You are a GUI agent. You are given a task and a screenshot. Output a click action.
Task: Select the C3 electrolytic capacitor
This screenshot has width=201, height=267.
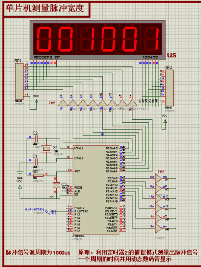tap(56, 185)
